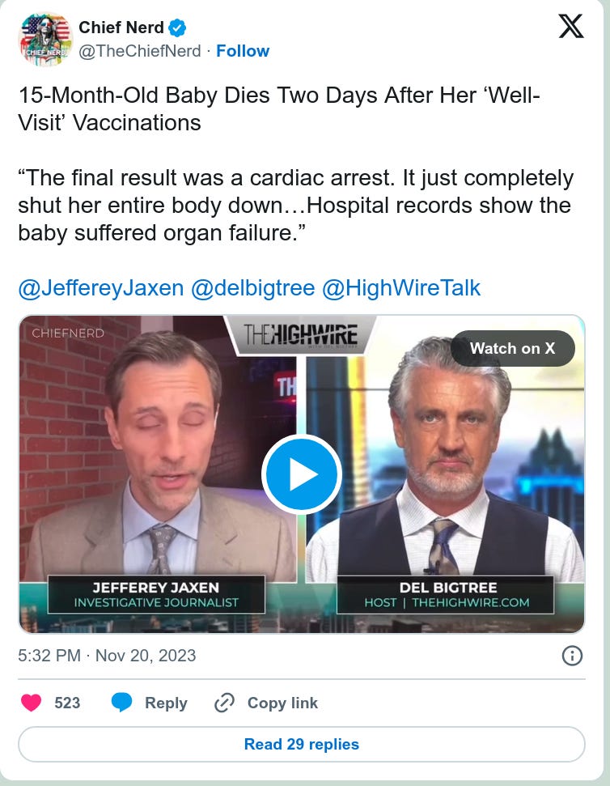
Task: Play the embedded video
Action: (302, 474)
